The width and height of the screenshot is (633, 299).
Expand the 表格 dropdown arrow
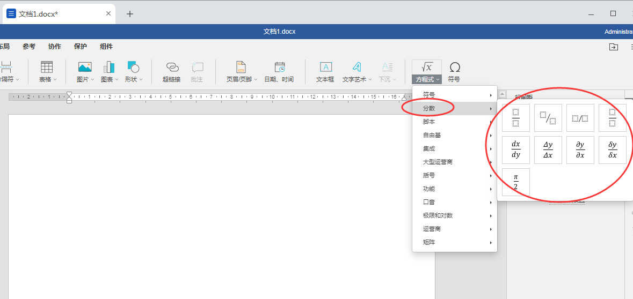click(55, 80)
